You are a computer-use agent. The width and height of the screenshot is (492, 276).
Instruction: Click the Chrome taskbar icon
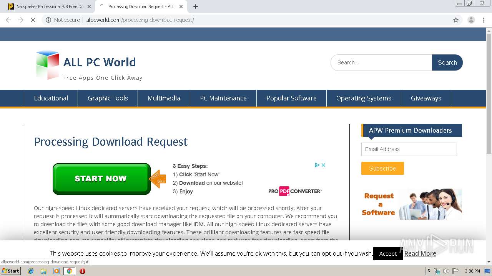pos(69,271)
